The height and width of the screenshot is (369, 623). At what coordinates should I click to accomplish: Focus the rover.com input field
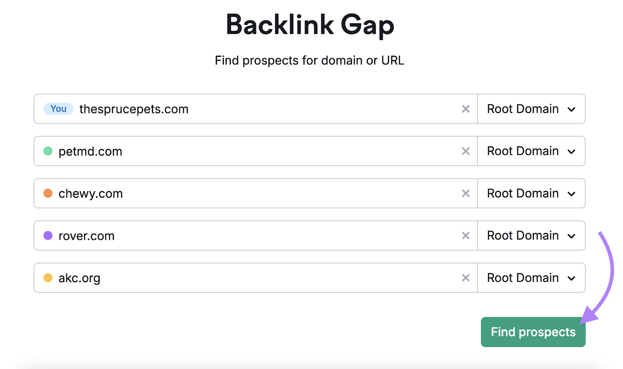(257, 235)
